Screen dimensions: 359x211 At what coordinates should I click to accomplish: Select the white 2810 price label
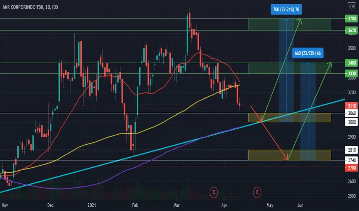352,150
